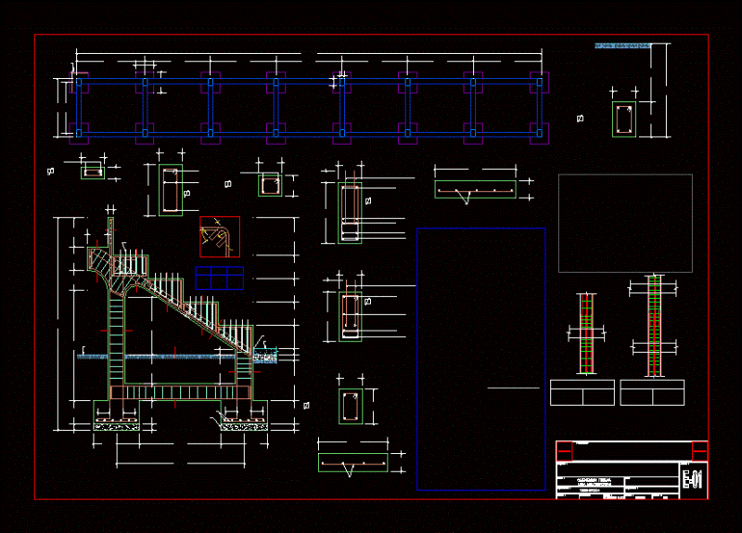Select the E-01 sheet number in title block
The height and width of the screenshot is (533, 742).
(x=692, y=479)
